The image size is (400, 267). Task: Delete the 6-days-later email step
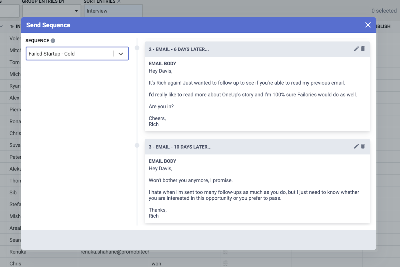(x=363, y=49)
